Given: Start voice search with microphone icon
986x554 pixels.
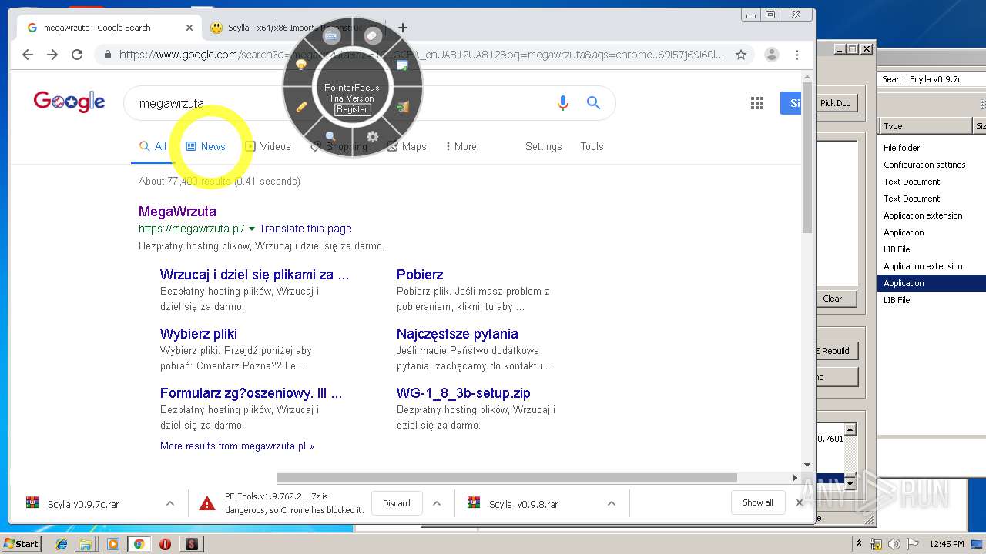Looking at the screenshot, I should (563, 103).
